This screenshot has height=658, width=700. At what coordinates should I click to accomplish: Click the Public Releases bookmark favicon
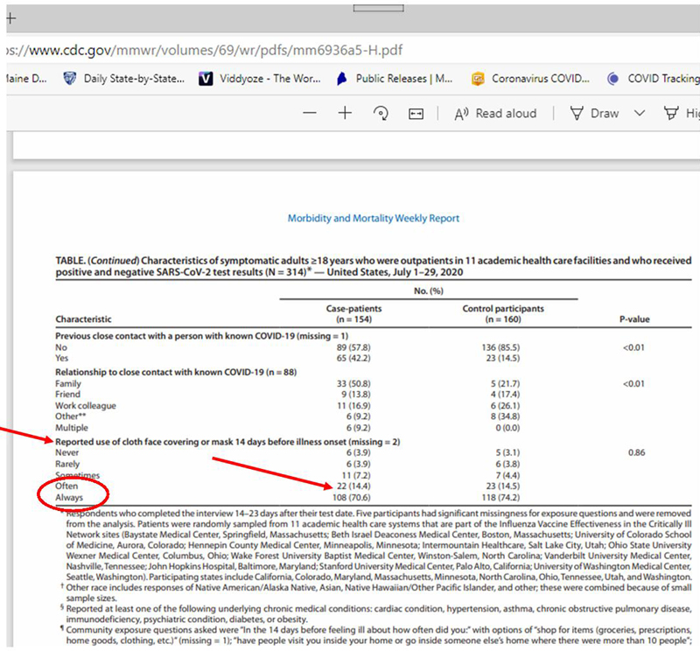click(x=341, y=79)
